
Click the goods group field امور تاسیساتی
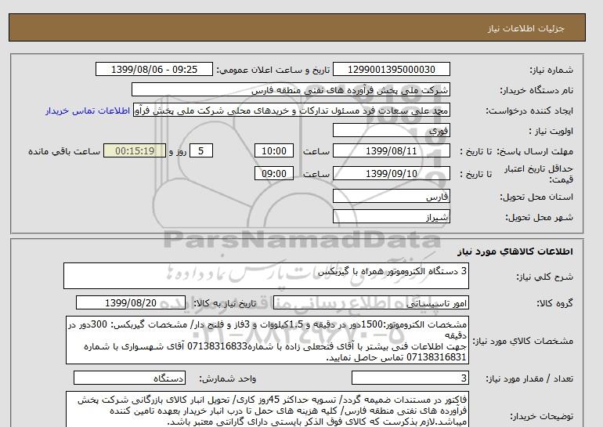(370, 302)
